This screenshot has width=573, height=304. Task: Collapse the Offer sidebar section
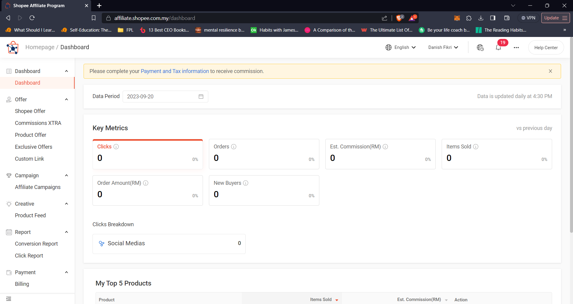[x=67, y=100]
